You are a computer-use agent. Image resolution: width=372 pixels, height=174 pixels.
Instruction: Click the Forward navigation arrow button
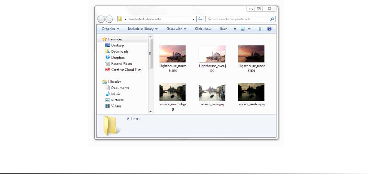109,19
